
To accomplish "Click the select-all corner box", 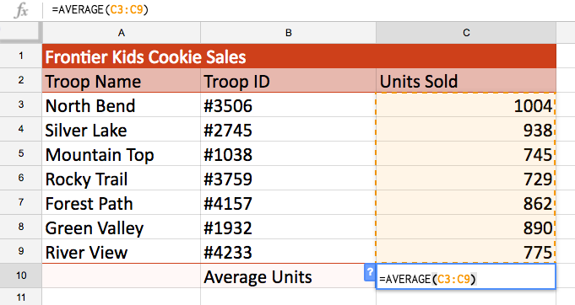I will [21, 33].
